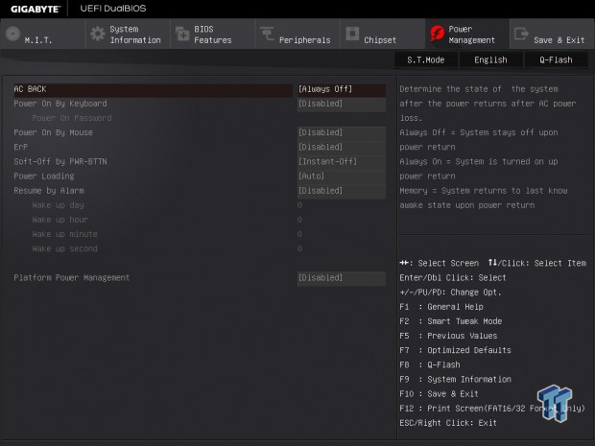Image resolution: width=595 pixels, height=446 pixels.
Task: Select the AC BACK row label
Action: tap(30, 89)
